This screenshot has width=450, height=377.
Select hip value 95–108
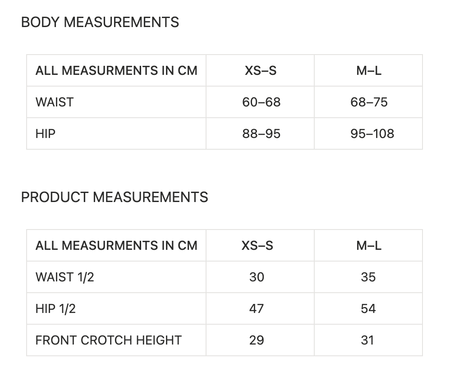pyautogui.click(x=372, y=134)
